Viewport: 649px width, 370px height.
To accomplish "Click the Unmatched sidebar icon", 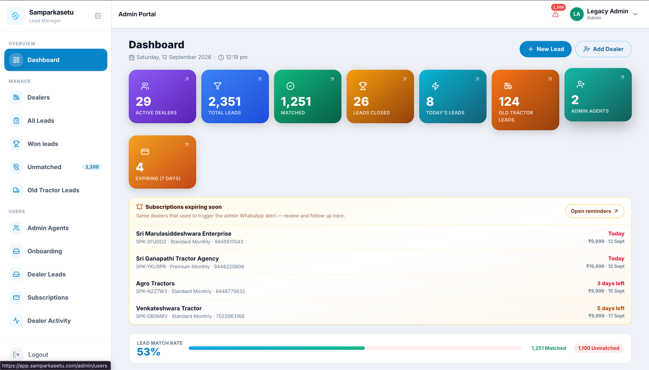I will pos(16,167).
